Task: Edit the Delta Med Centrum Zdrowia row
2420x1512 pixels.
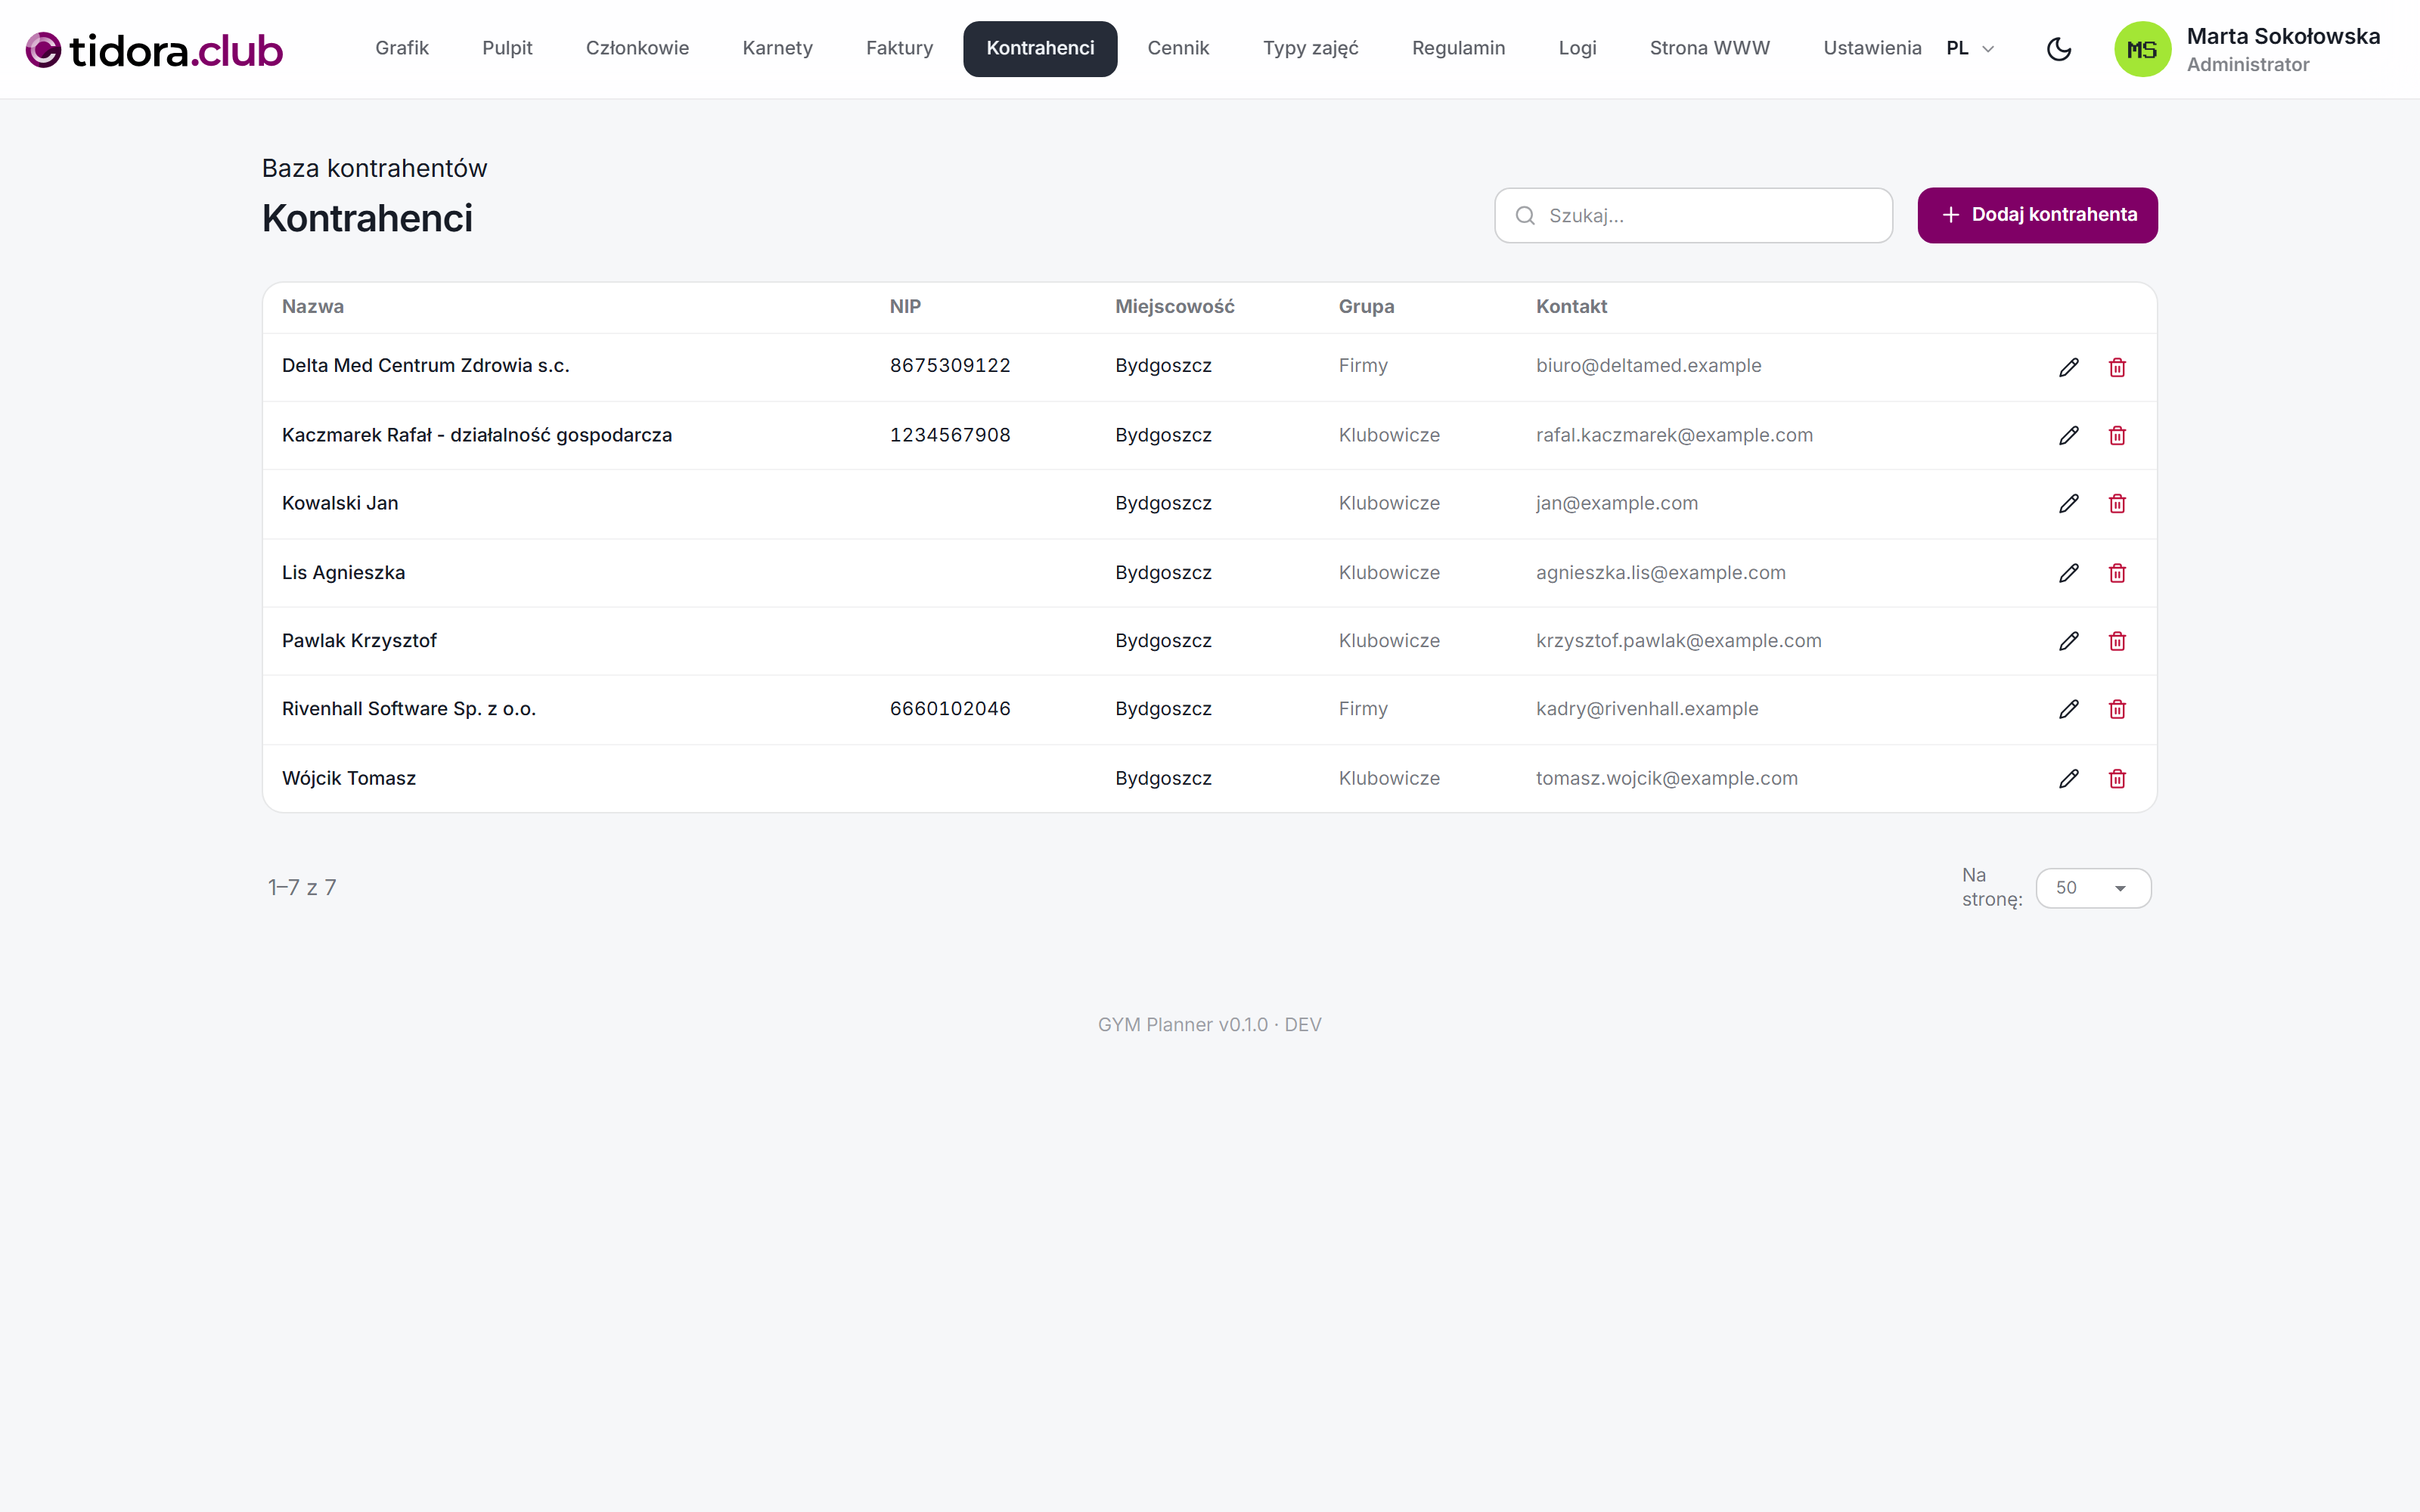Action: click(2069, 367)
